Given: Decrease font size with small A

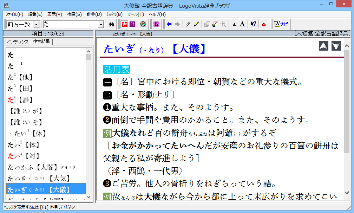Looking at the screenshot, I should pos(234,24).
